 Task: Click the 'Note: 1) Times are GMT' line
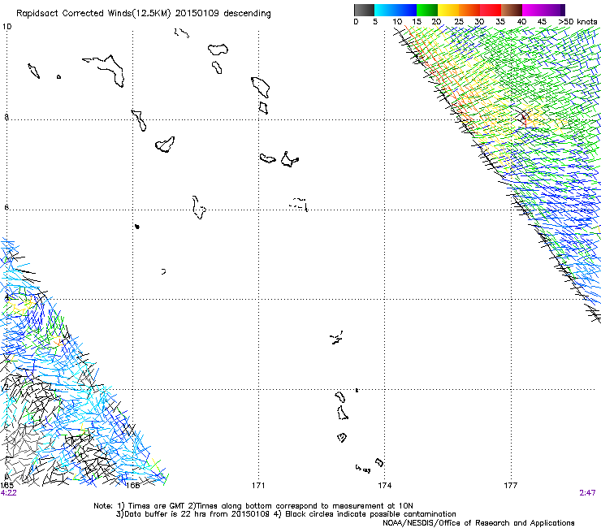(253, 506)
